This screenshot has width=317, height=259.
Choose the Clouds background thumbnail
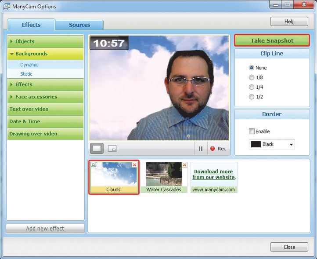pyautogui.click(x=114, y=177)
